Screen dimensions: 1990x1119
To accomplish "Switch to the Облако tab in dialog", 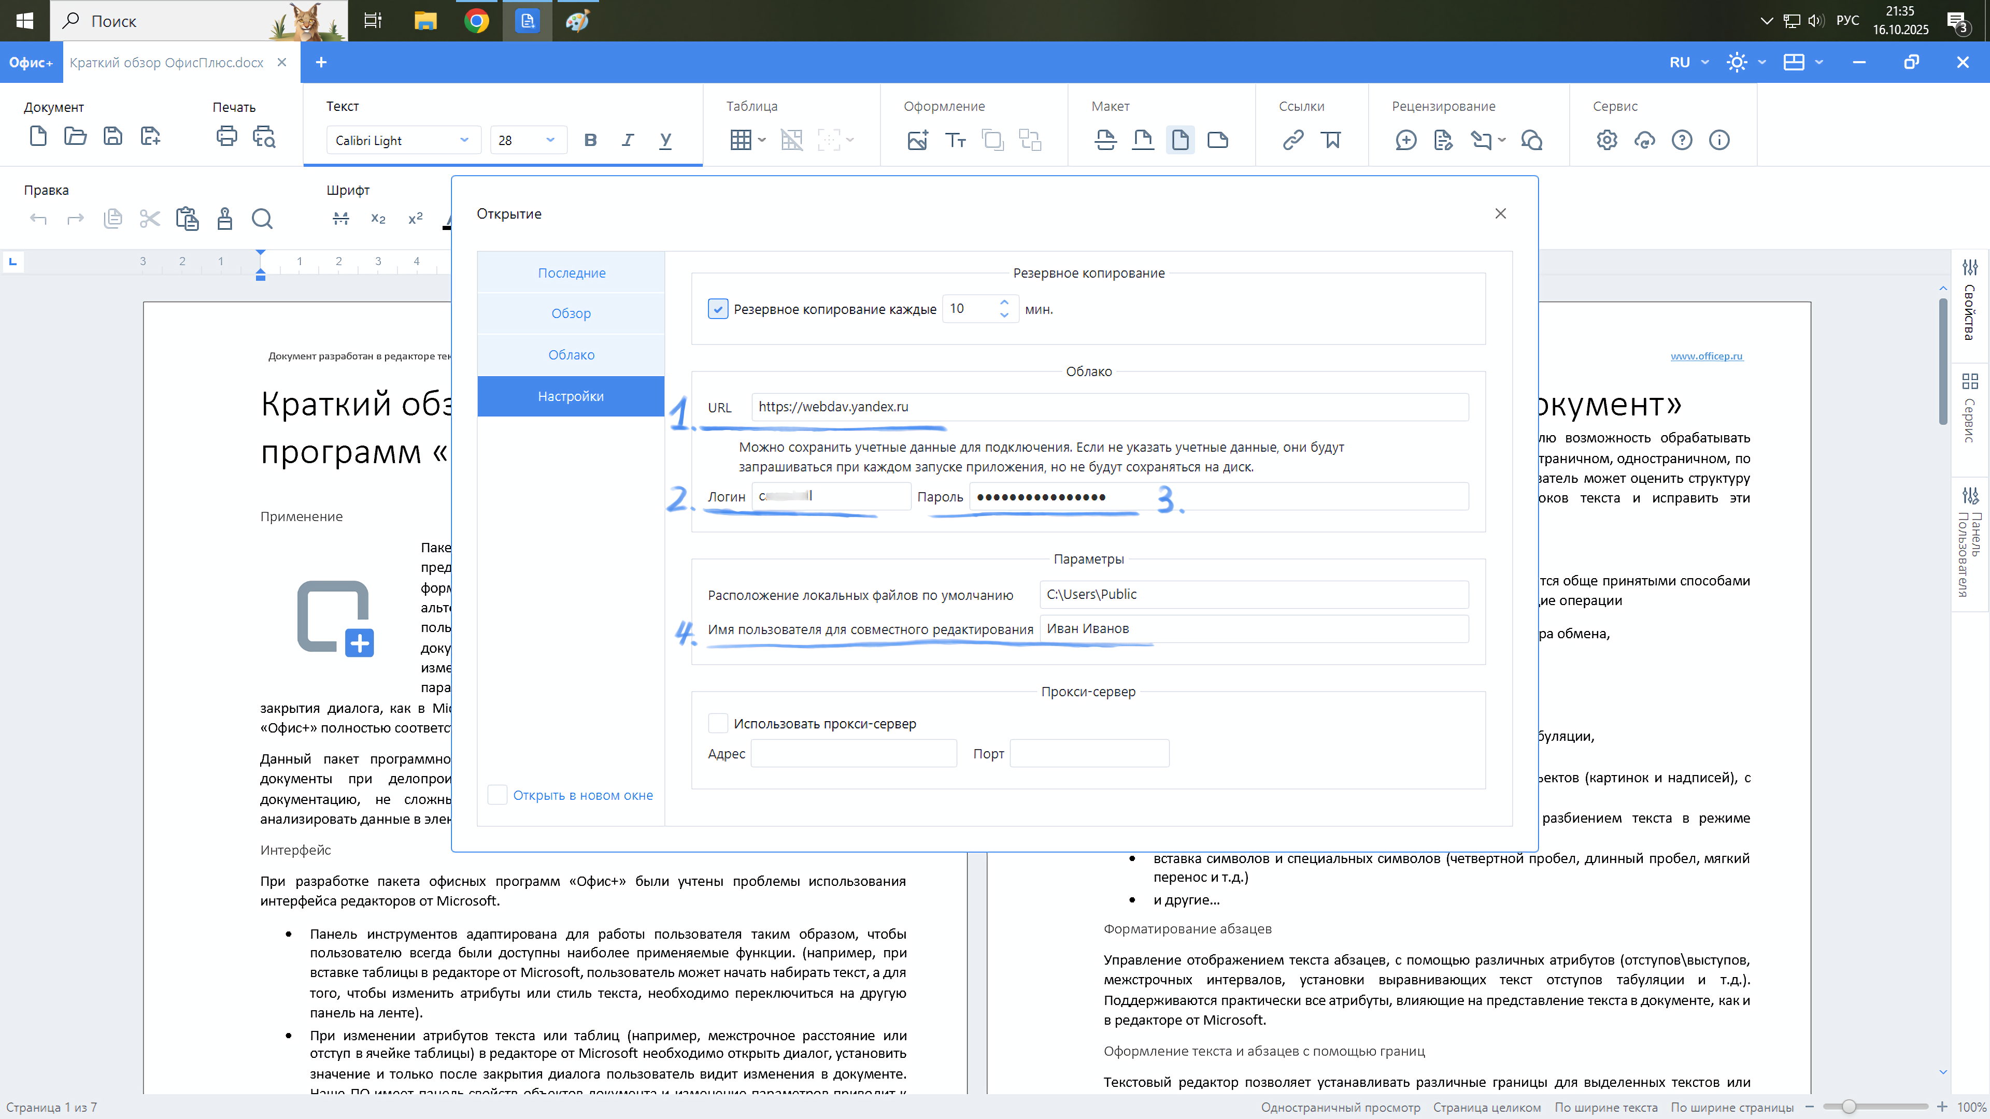I will pyautogui.click(x=571, y=354).
